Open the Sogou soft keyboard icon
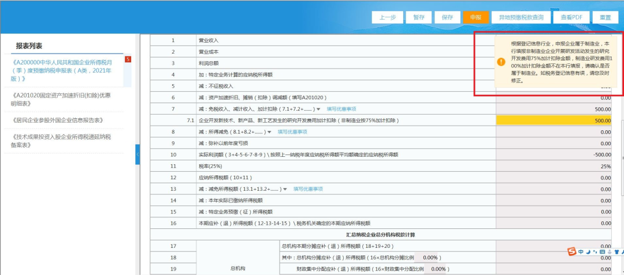 [602, 251]
